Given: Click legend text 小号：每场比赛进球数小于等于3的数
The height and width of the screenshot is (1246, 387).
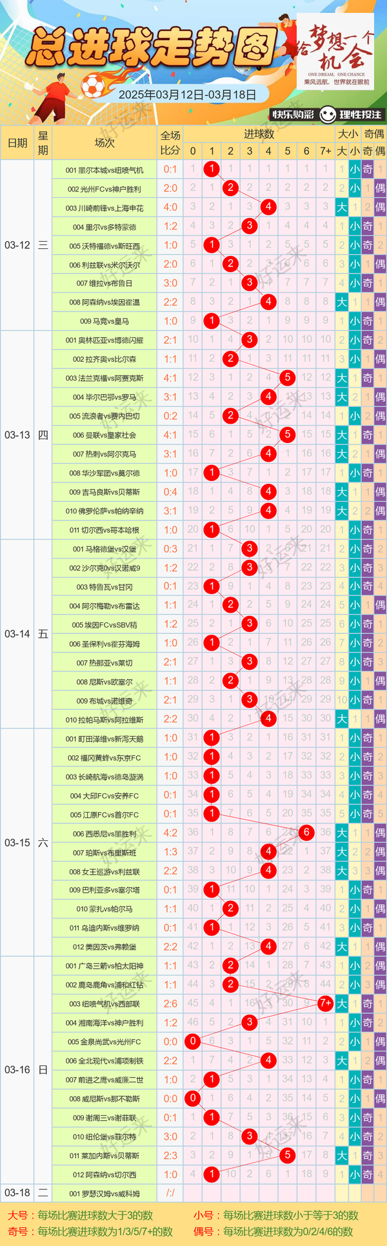Looking at the screenshot, I should pos(276,1215).
